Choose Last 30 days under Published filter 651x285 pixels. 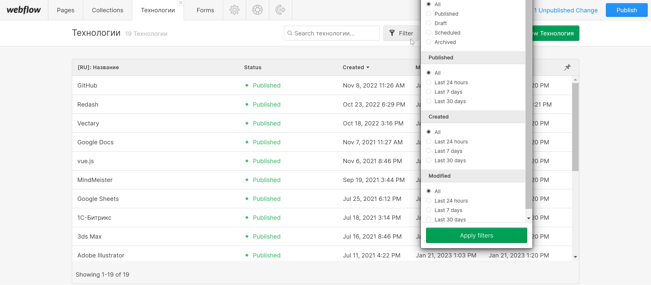tap(429, 101)
